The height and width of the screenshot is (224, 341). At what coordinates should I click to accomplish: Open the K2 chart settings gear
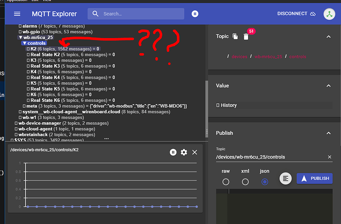(184, 152)
